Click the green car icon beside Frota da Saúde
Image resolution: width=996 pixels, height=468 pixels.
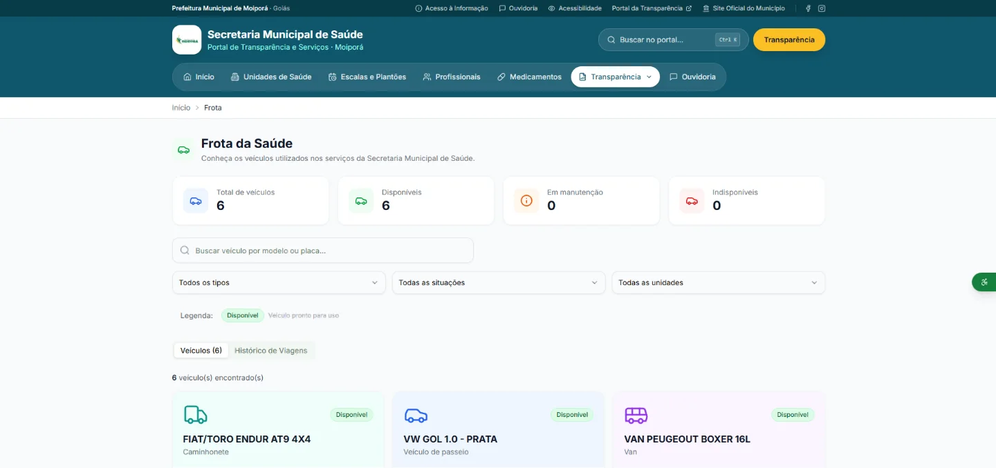183,150
